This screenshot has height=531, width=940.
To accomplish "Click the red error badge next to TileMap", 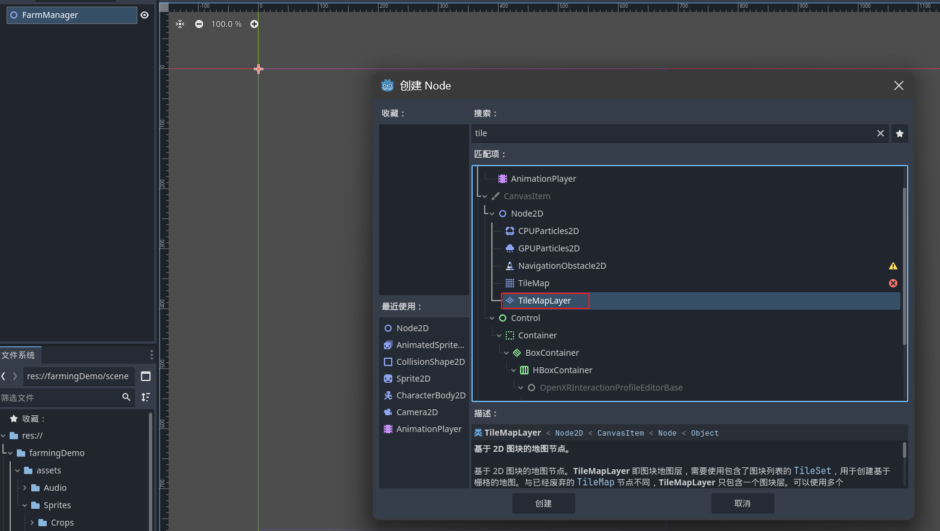I will pyautogui.click(x=893, y=283).
